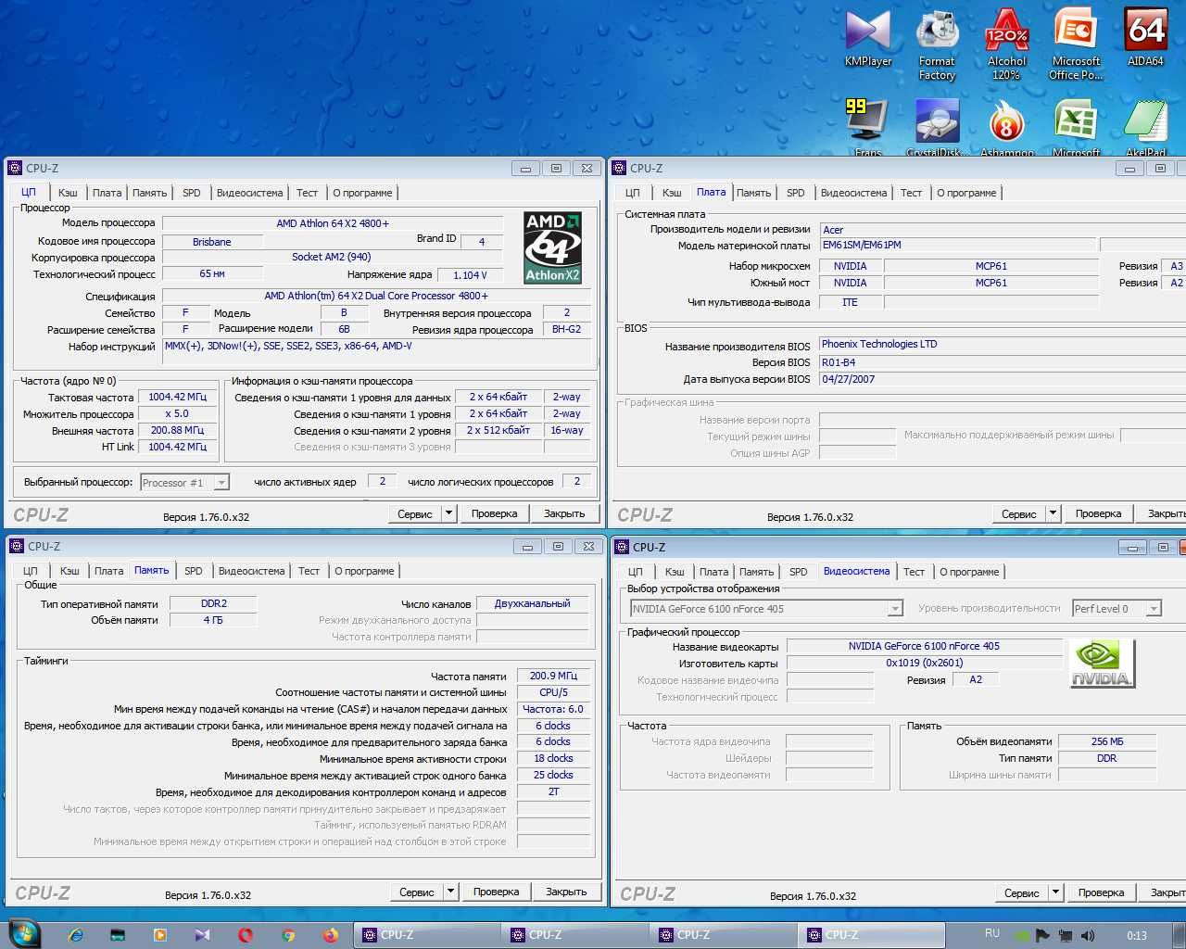
Task: Open the Perf Level 0 dropdown
Action: pos(1154,609)
